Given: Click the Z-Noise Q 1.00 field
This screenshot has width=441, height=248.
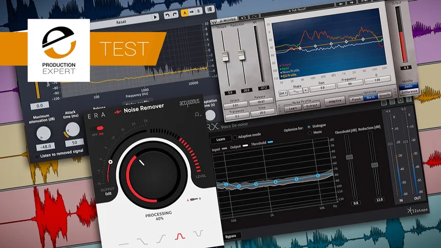Looking at the screenshot, I should [378, 80].
